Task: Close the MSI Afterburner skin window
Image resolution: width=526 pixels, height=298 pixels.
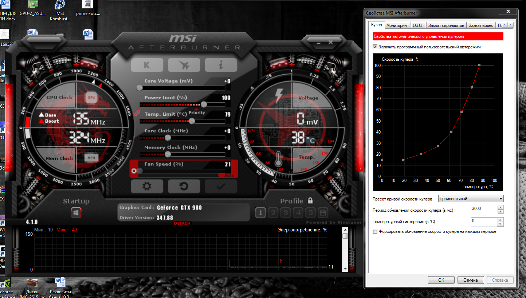Action: (331, 43)
